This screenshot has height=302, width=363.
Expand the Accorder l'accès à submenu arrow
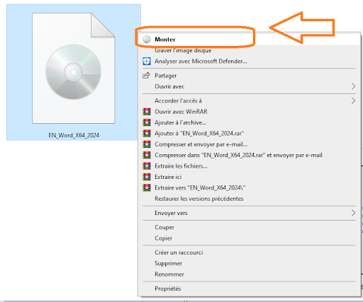click(353, 100)
